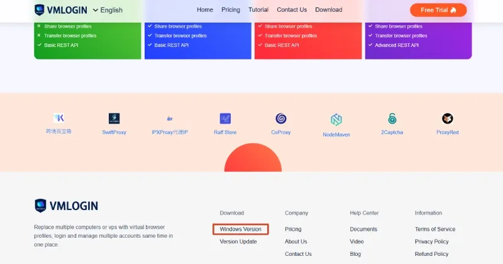Click Transfer browser profiles in the purple card

click(401, 36)
